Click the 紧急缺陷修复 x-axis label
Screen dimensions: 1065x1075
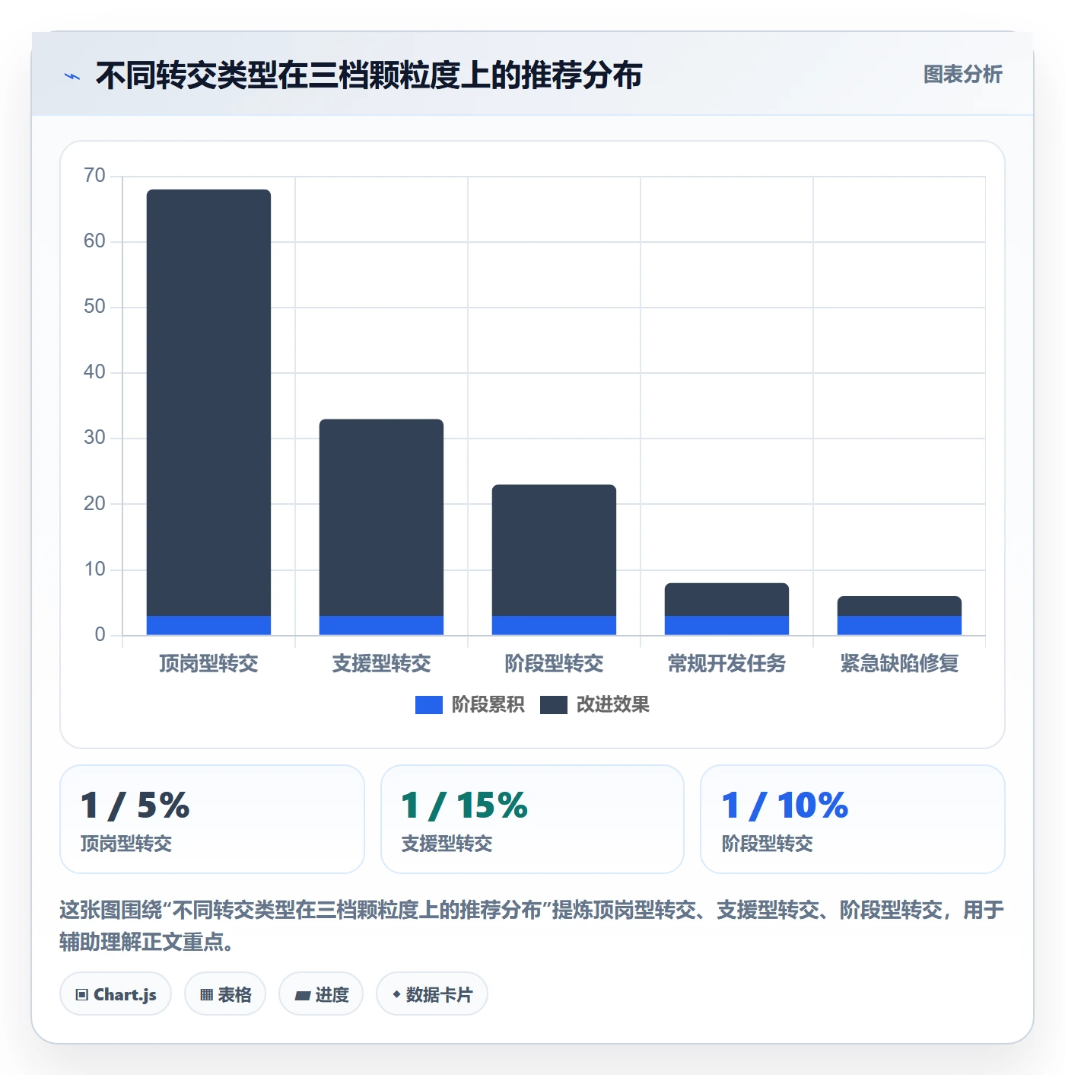point(899,664)
